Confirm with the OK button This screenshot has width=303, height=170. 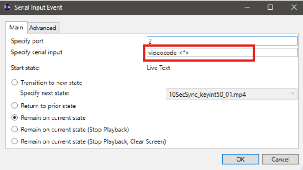tap(241, 159)
